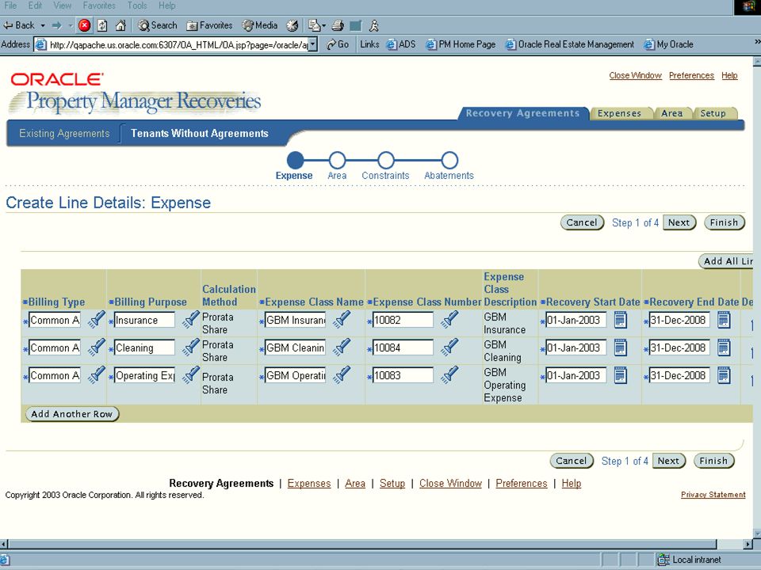761x570 pixels.
Task: Switch to the Setup tab
Action: [713, 113]
